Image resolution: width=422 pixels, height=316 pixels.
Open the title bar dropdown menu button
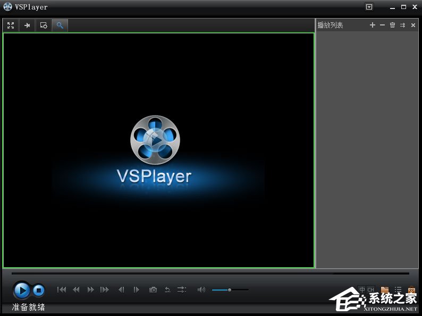pos(369,7)
